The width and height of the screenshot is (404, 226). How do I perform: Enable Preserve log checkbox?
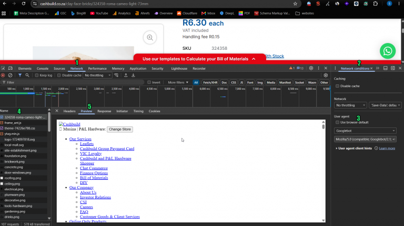point(37,76)
